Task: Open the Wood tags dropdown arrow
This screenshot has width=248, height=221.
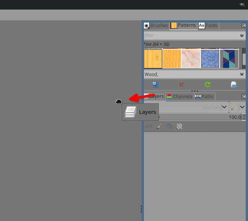Action: point(242,74)
